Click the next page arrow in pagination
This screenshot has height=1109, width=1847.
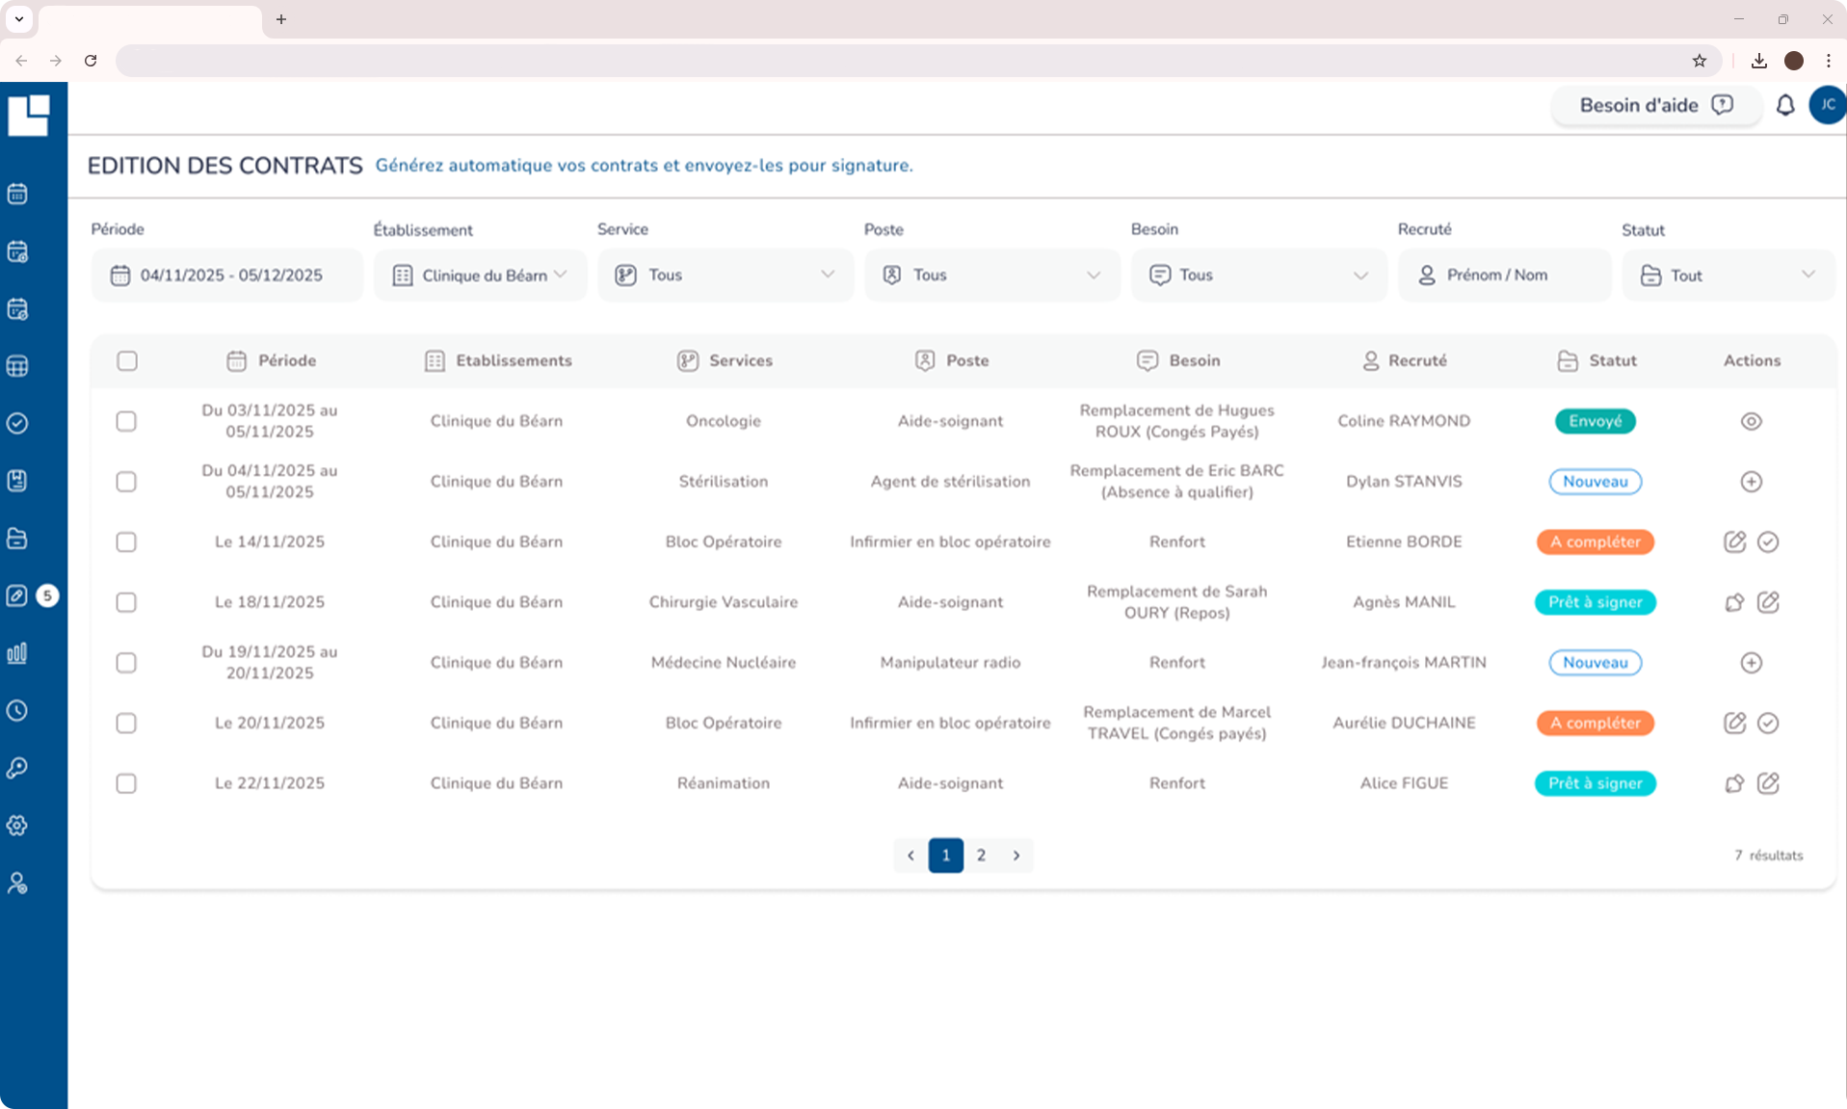1016,856
